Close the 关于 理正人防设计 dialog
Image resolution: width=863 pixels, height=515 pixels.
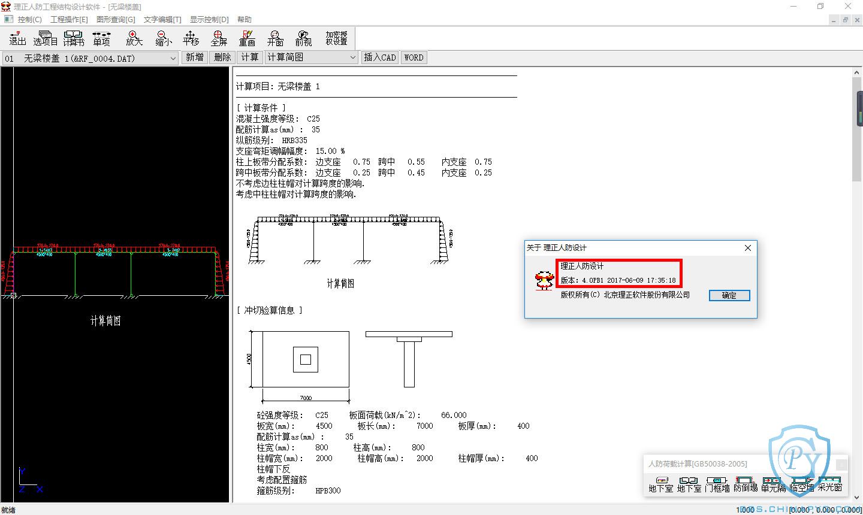(x=747, y=248)
